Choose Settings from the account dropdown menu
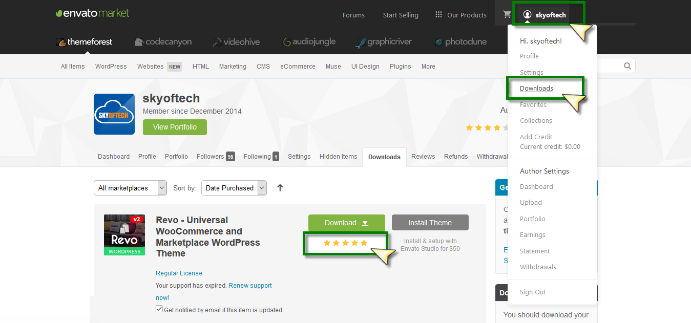 click(532, 72)
